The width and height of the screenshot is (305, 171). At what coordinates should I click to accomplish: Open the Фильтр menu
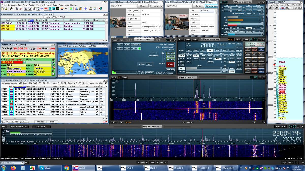click(x=39, y=5)
